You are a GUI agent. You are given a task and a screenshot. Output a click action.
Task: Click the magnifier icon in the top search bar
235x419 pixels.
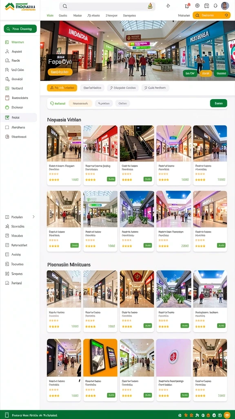65,6
